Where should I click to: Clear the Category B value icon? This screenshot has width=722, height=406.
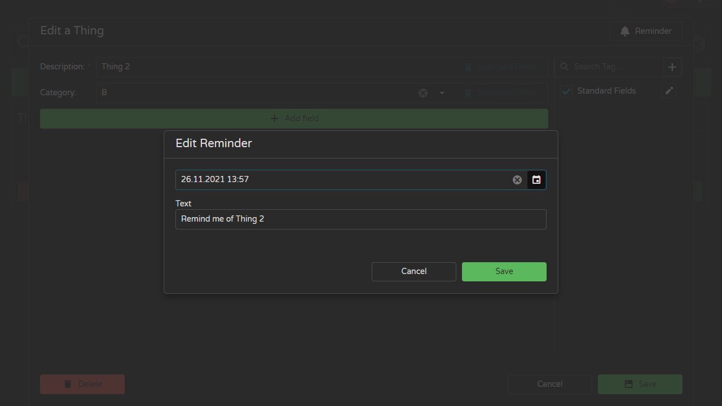tap(423, 93)
